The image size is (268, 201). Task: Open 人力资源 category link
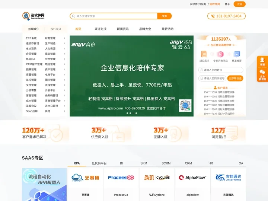(x=50, y=48)
